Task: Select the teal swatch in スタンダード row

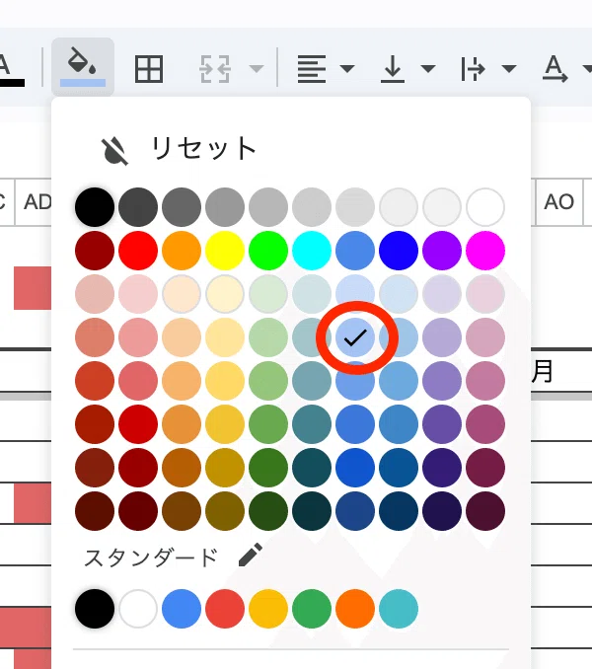Action: (x=399, y=609)
